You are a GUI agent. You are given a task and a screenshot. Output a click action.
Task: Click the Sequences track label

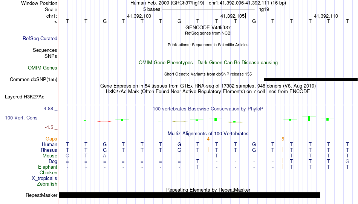pyautogui.click(x=45, y=50)
